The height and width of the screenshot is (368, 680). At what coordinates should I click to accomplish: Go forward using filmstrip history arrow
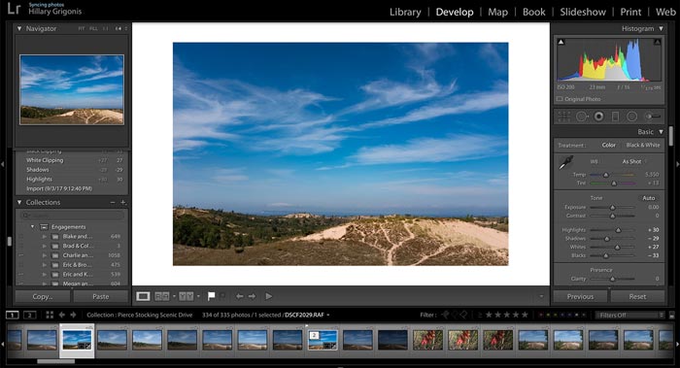(x=73, y=315)
